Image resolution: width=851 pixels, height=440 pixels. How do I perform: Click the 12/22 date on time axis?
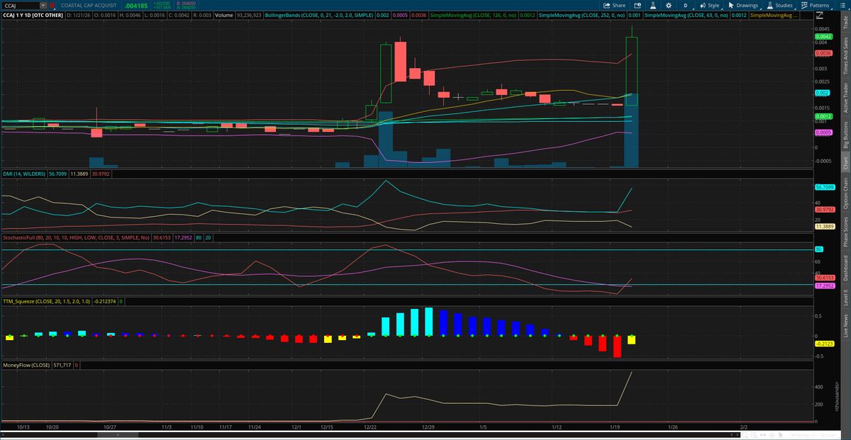(371, 428)
